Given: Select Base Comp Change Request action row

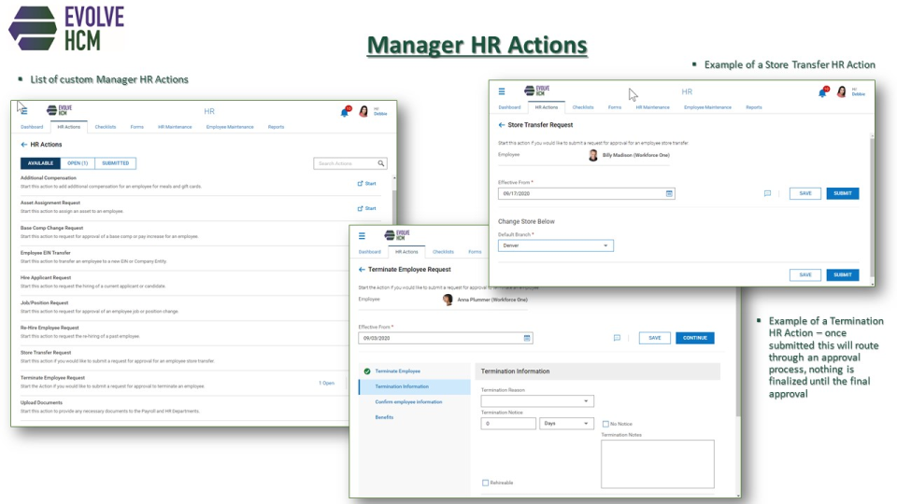Looking at the screenshot, I should [183, 232].
